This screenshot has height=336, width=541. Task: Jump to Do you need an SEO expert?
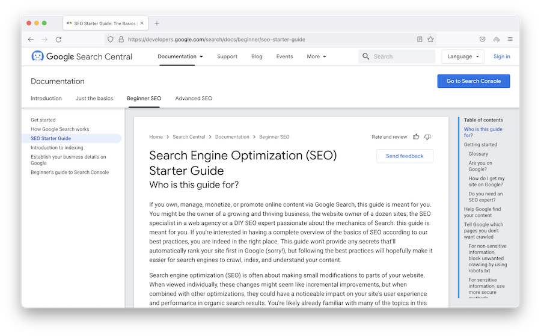486,197
